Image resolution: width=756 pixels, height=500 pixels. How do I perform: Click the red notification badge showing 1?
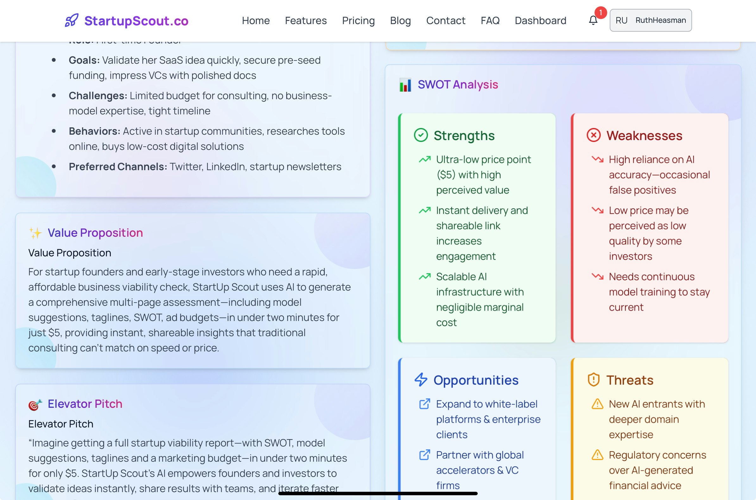(601, 12)
